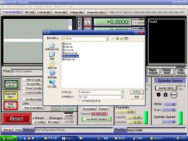
Task: Click the Spindle CW F5 button
Action: [x=166, y=88]
